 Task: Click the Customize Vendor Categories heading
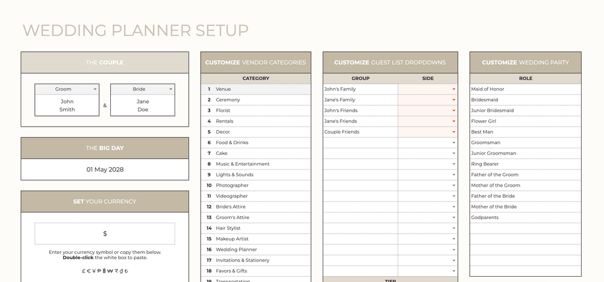coord(256,62)
